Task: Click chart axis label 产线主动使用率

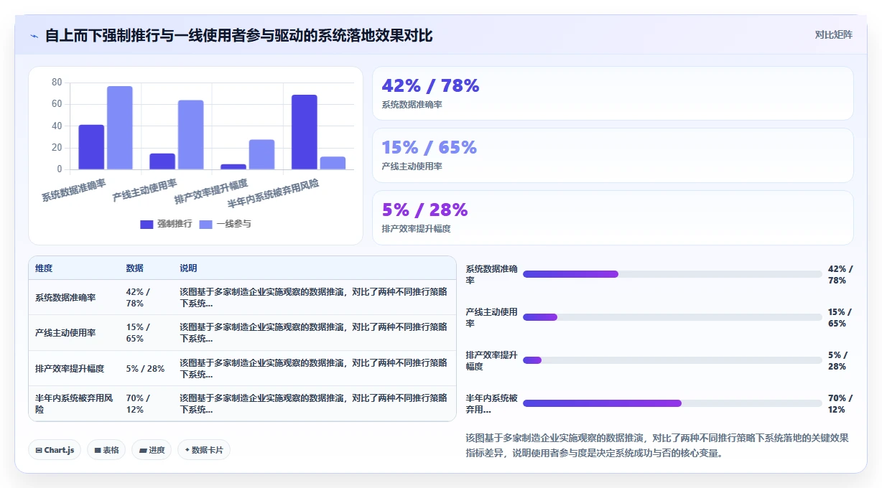Action: (145, 189)
